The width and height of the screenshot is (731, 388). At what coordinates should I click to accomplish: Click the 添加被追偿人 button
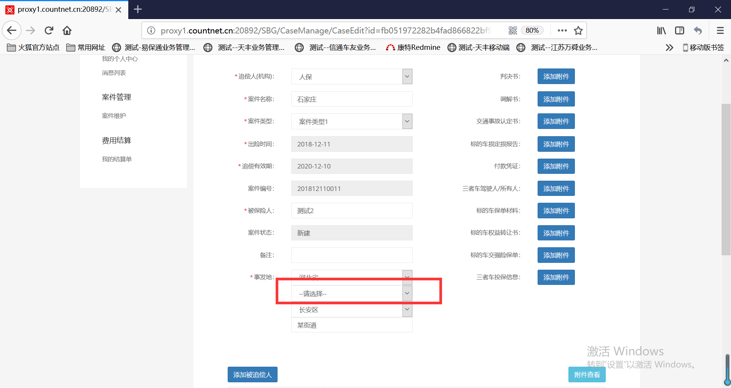click(252, 375)
